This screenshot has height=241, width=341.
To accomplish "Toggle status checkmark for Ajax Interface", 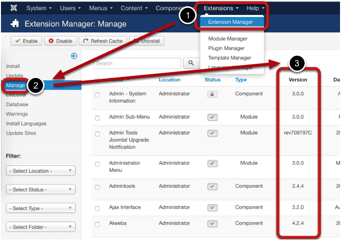I will pyautogui.click(x=212, y=208).
